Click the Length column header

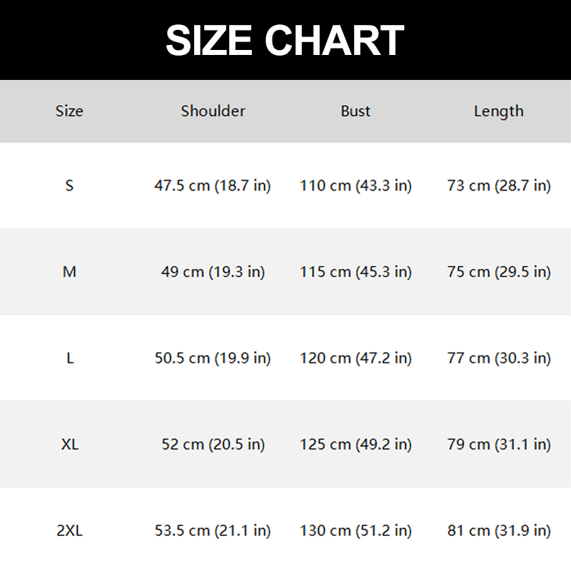click(498, 111)
